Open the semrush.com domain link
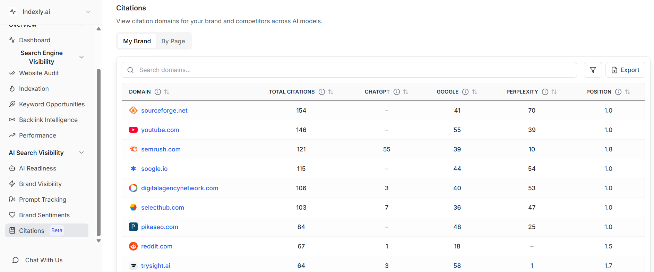The height and width of the screenshot is (272, 654). pyautogui.click(x=161, y=149)
